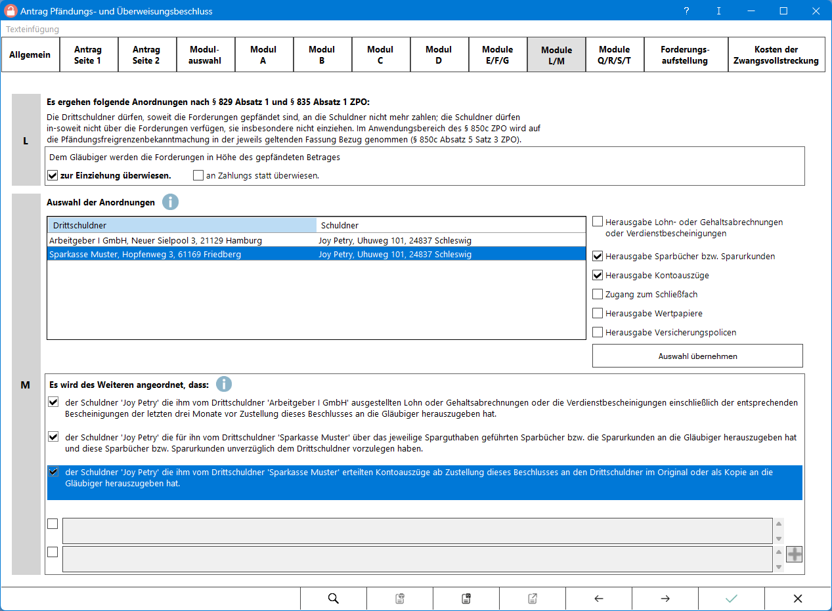Select the Arbeitgeber I GmbH row
Viewport: 832px width, 611px height.
coord(316,240)
